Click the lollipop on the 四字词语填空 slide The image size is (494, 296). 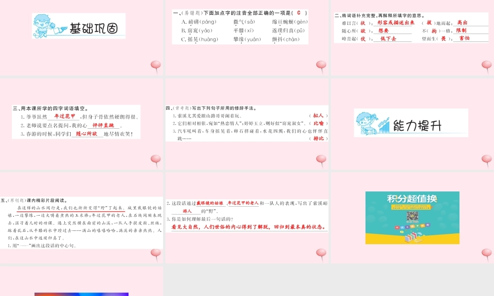156,161
